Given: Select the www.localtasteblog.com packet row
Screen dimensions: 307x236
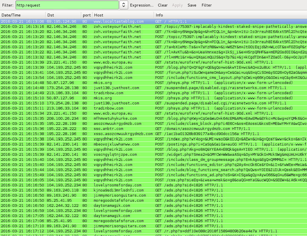Looking at the screenshot, I should 119,22.
